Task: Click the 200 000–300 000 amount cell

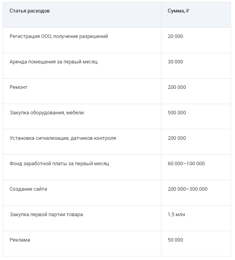Action: 188,189
